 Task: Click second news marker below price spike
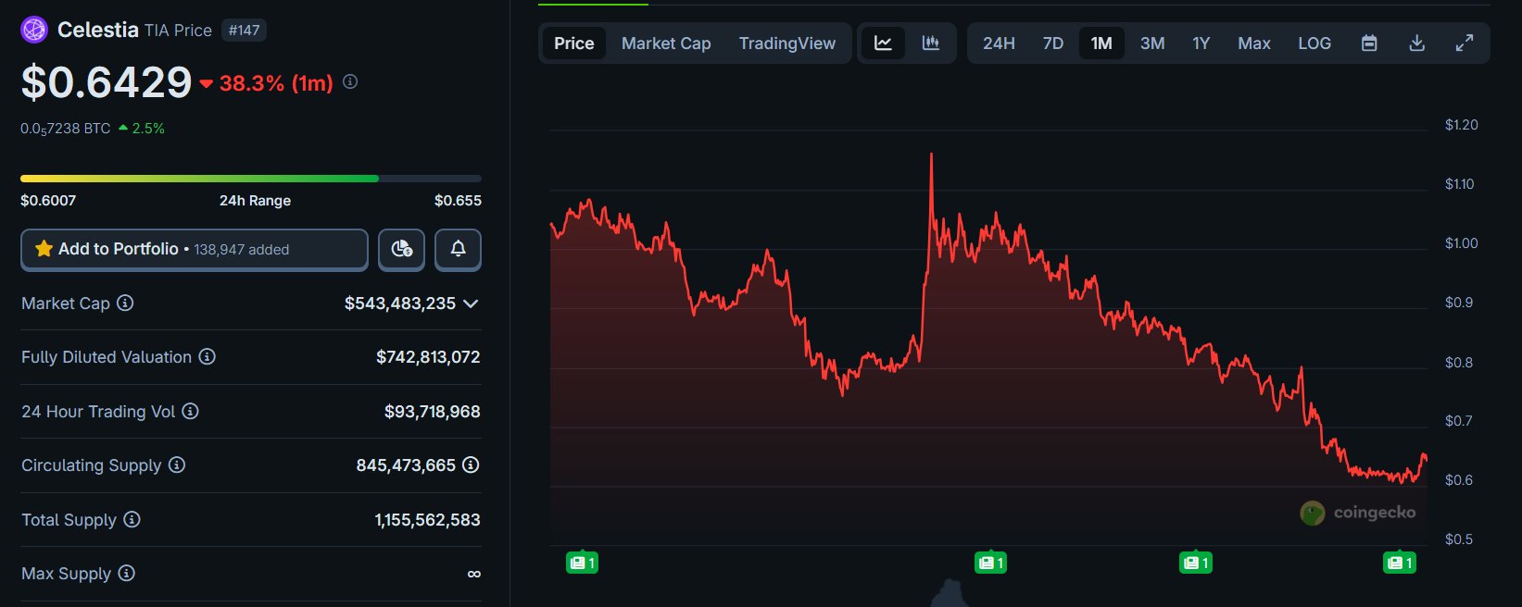(990, 562)
